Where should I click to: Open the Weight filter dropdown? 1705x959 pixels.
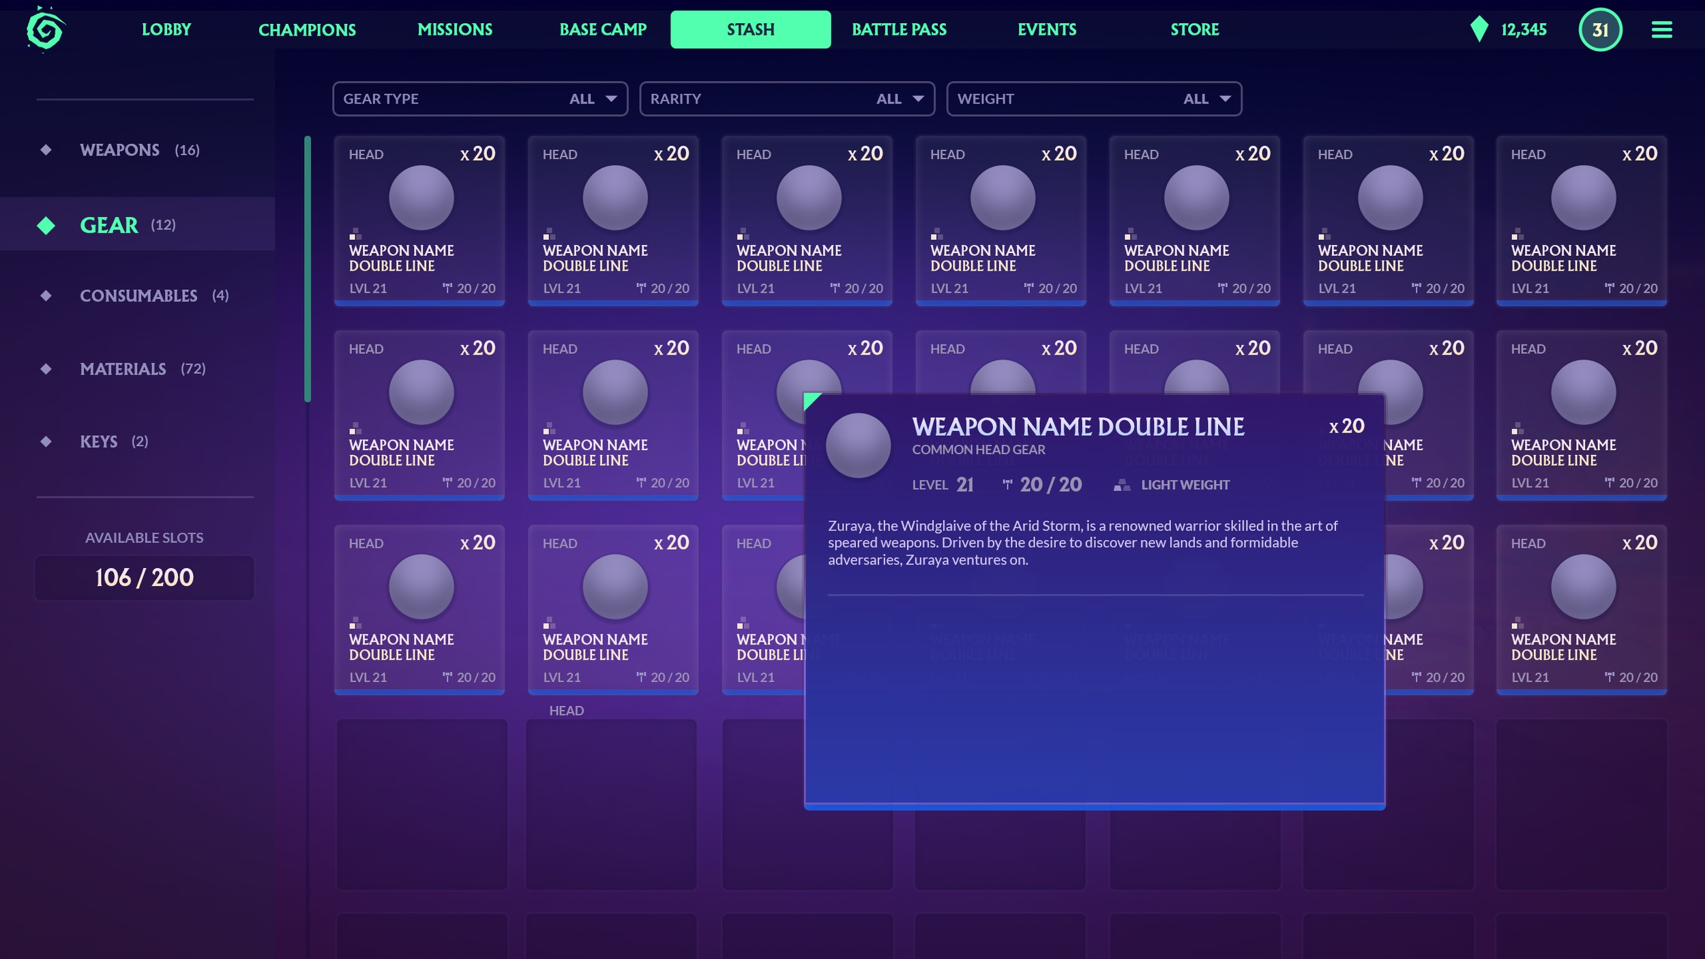[x=1093, y=99]
